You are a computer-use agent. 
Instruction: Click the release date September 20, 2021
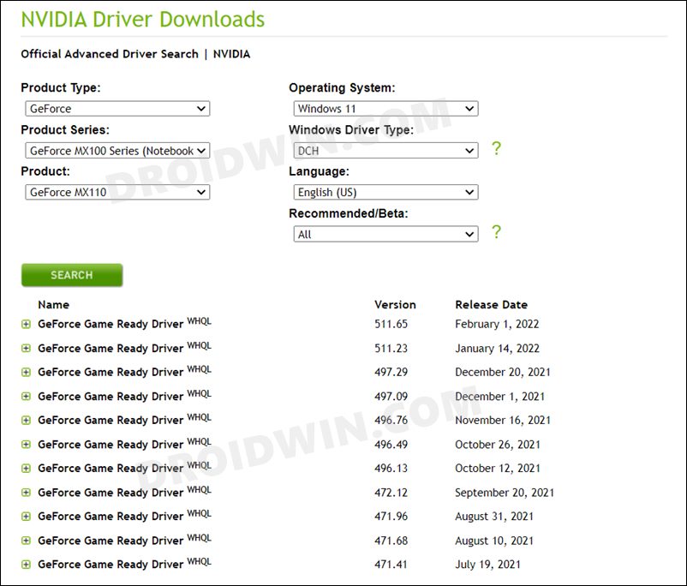tap(505, 493)
